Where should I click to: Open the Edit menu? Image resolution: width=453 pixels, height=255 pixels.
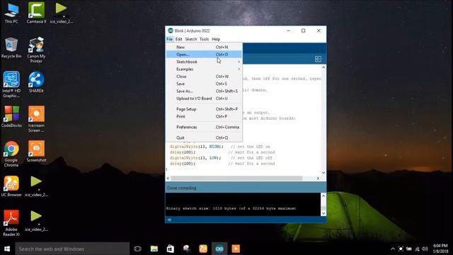179,39
